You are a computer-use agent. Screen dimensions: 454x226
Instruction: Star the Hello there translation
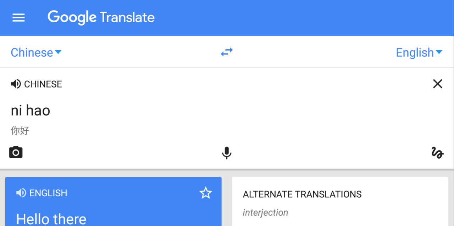[205, 193]
